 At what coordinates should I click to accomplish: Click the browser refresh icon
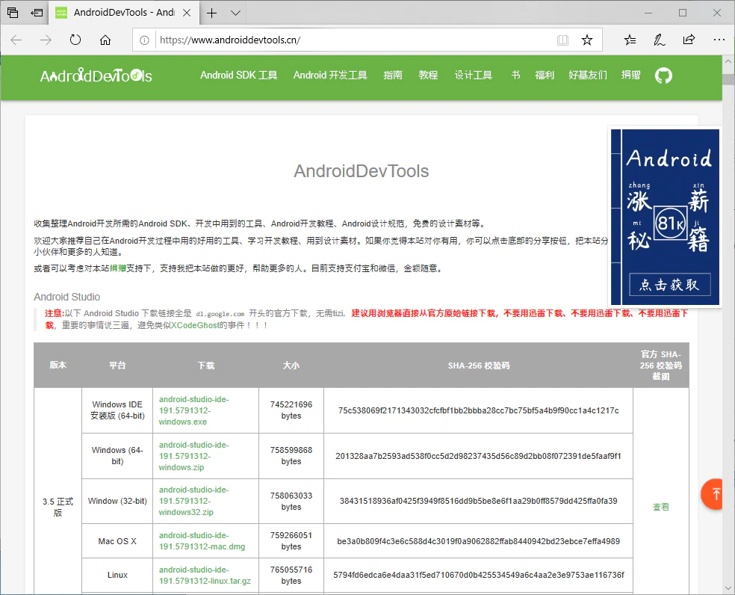[75, 40]
